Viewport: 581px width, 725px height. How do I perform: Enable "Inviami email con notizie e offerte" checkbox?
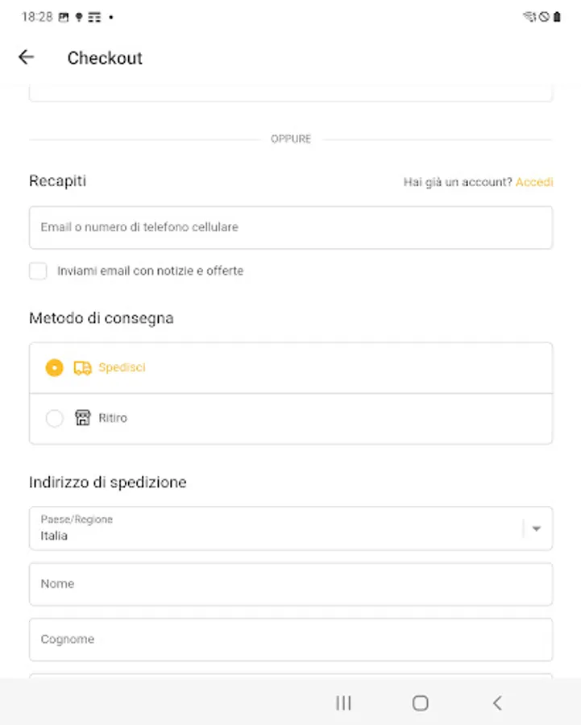(38, 271)
